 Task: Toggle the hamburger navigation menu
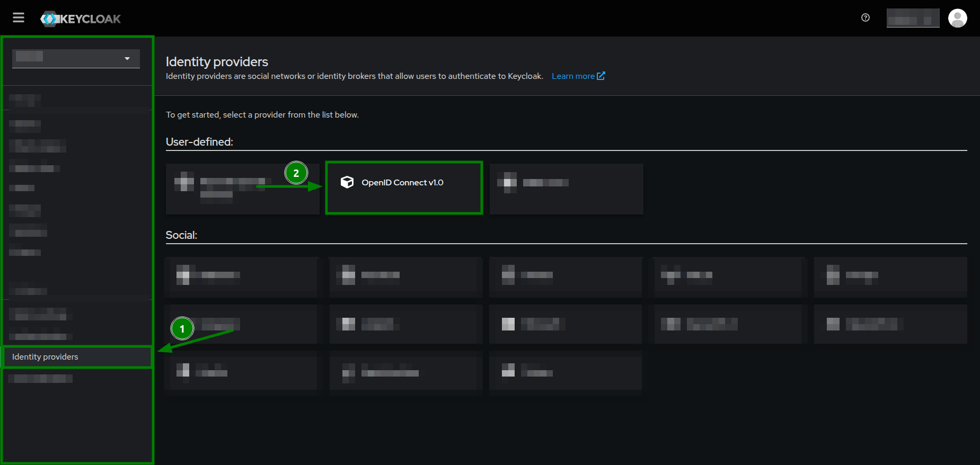click(19, 18)
